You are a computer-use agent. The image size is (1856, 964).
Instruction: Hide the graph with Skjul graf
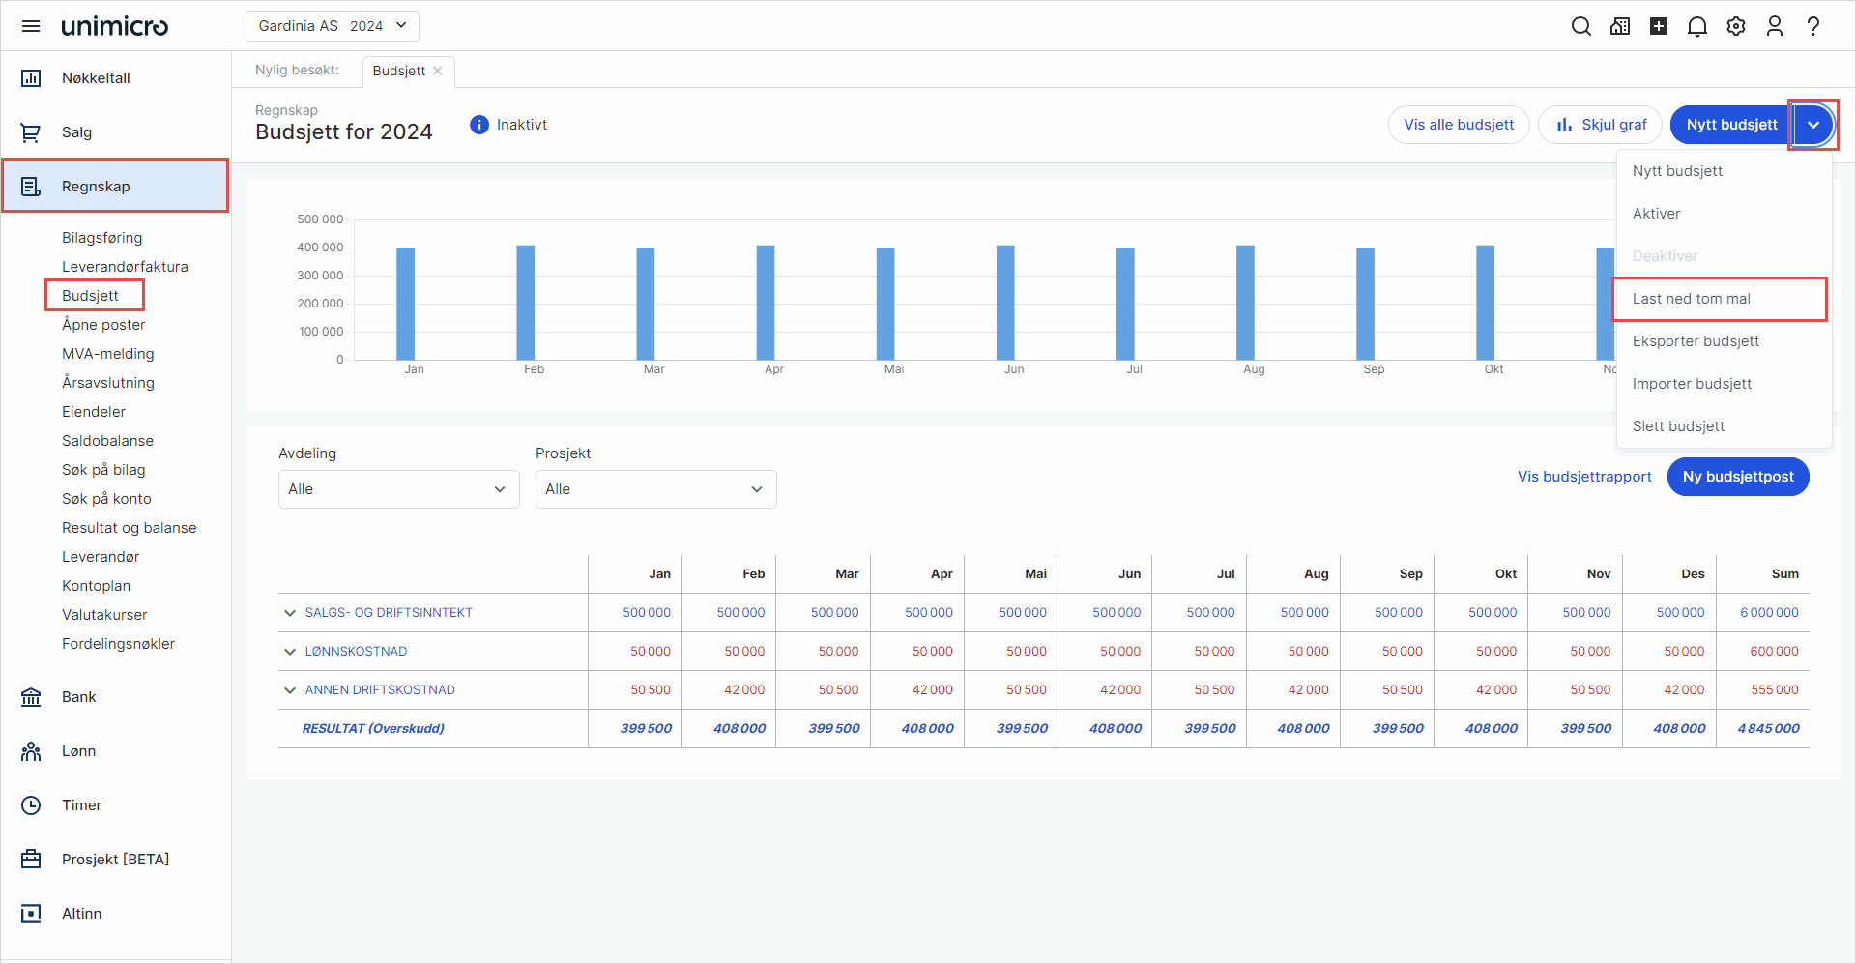(1600, 125)
